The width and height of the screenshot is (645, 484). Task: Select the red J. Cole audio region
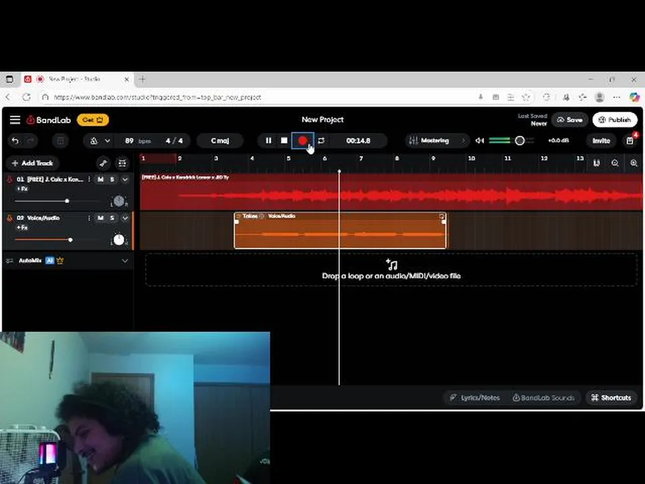point(391,192)
